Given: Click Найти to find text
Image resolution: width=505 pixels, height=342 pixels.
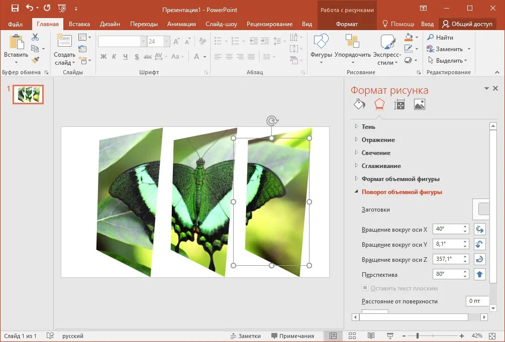Looking at the screenshot, I should pyautogui.click(x=440, y=37).
